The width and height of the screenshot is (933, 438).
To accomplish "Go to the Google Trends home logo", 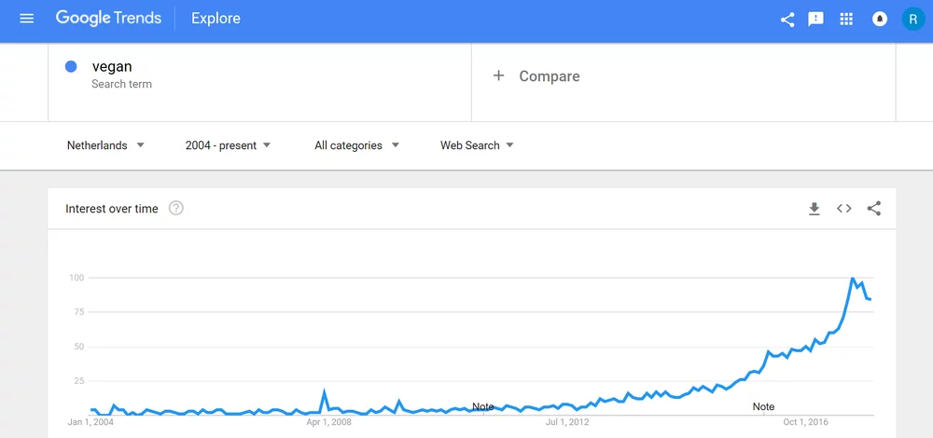I will (108, 19).
